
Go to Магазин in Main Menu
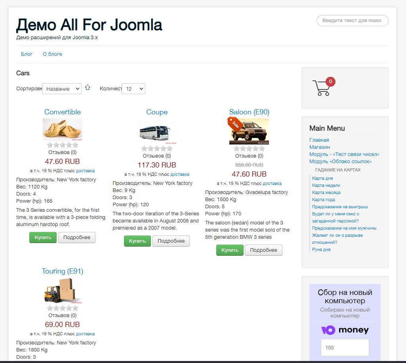coord(320,147)
